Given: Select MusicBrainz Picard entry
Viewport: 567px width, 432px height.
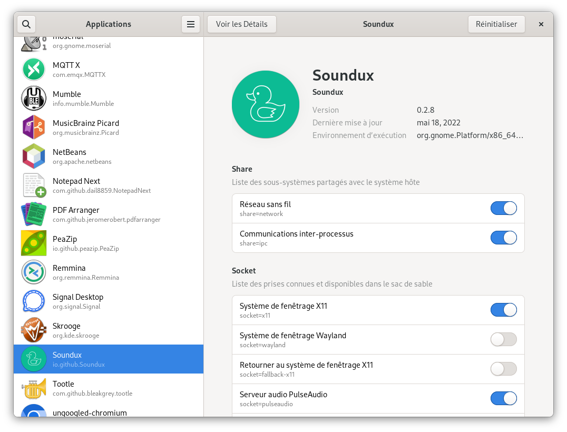Looking at the screenshot, I should (x=109, y=127).
